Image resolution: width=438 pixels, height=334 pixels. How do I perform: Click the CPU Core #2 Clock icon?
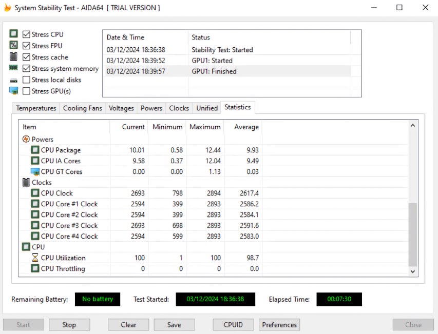click(x=35, y=214)
